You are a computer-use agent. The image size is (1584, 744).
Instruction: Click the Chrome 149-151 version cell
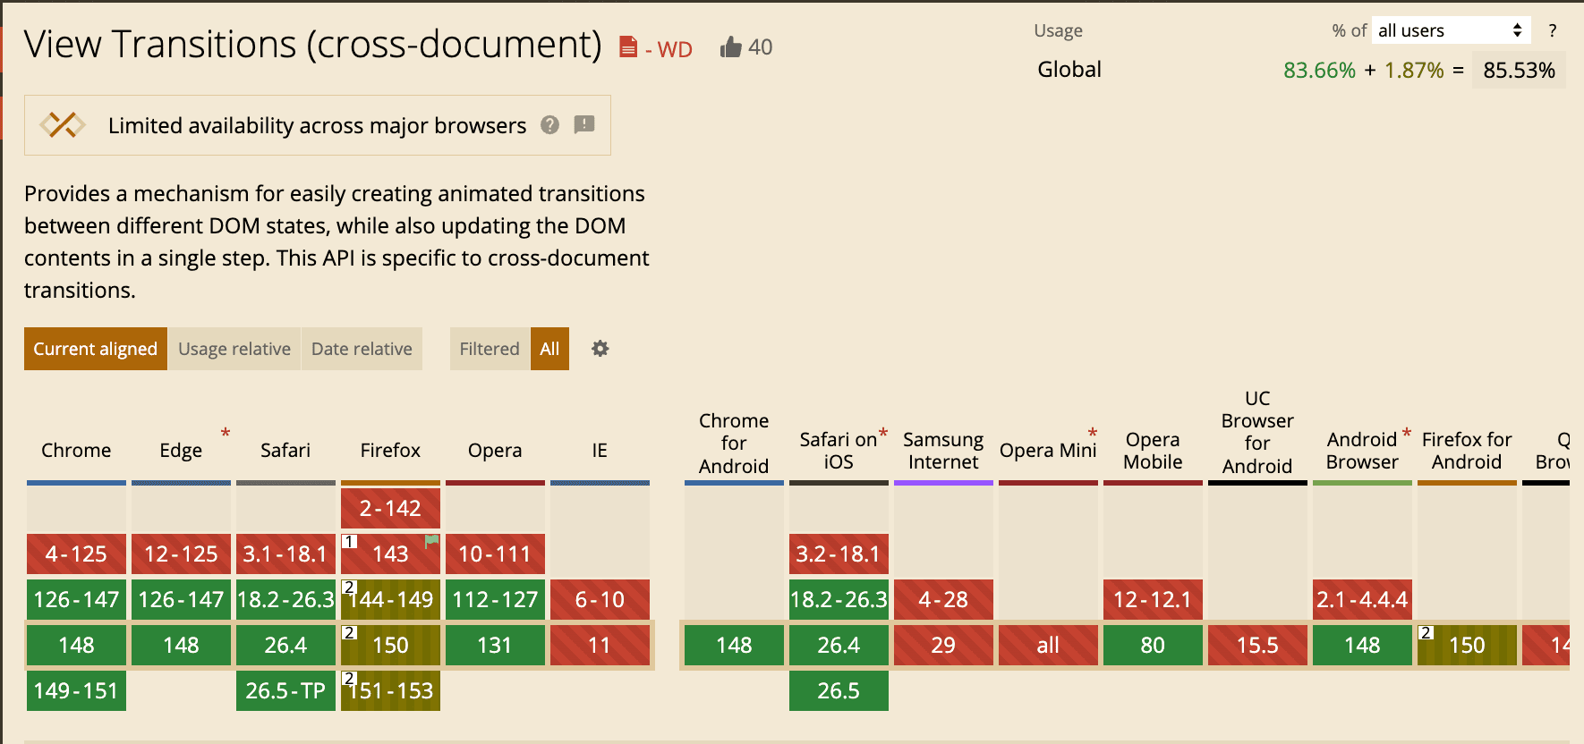[76, 691]
